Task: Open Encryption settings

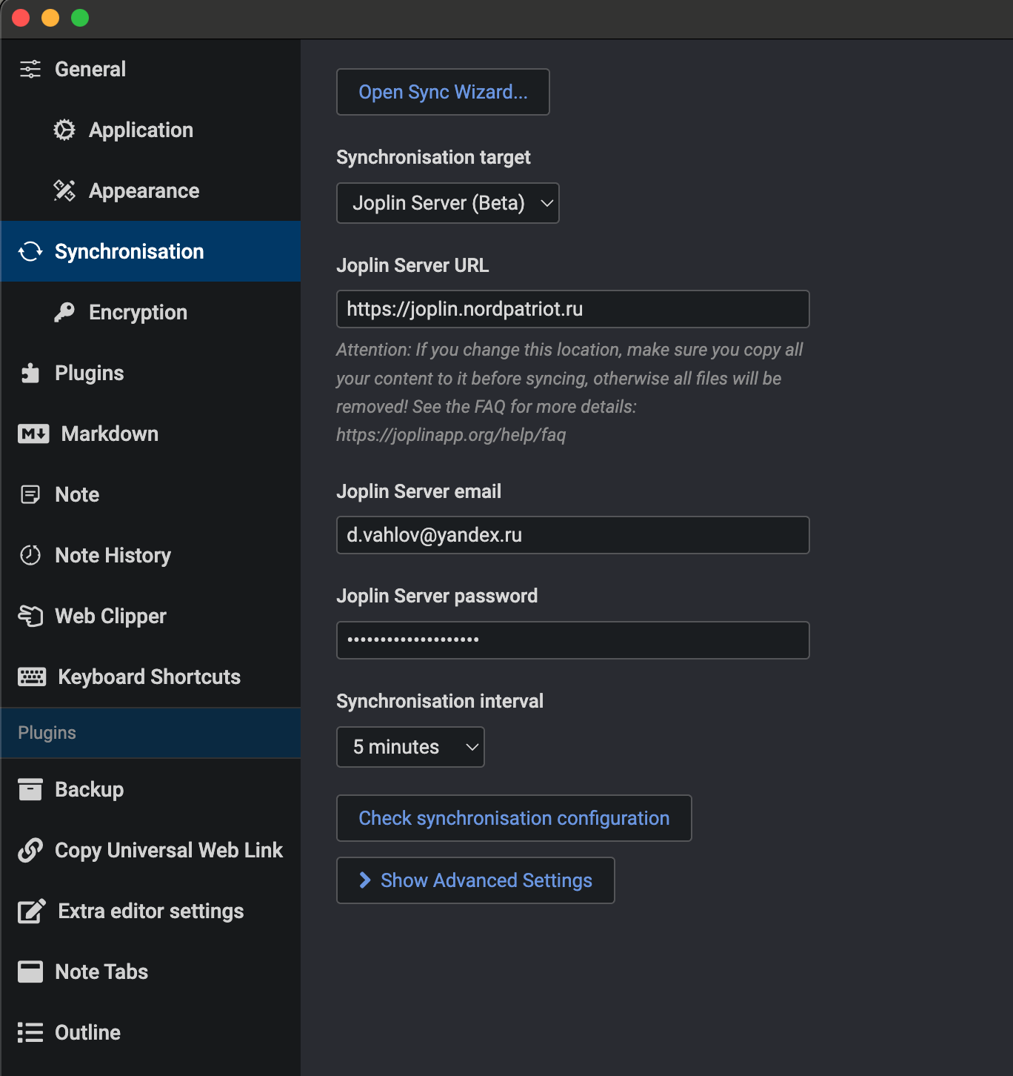Action: pyautogui.click(x=151, y=312)
